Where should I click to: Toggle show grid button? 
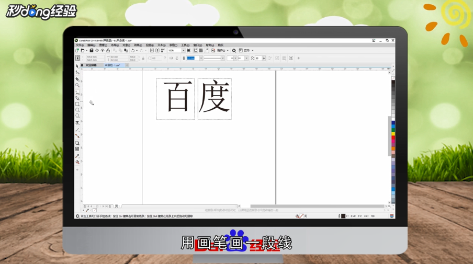click(201, 50)
